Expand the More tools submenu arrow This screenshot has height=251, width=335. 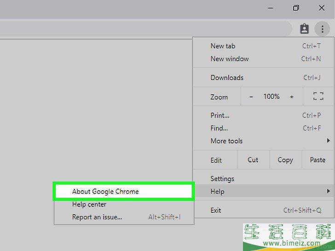click(329, 141)
